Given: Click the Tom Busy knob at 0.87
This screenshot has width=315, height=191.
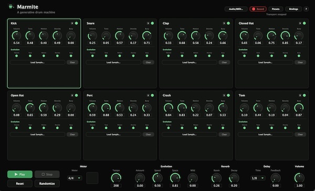Looking at the screenshot, I should tap(299, 108).
